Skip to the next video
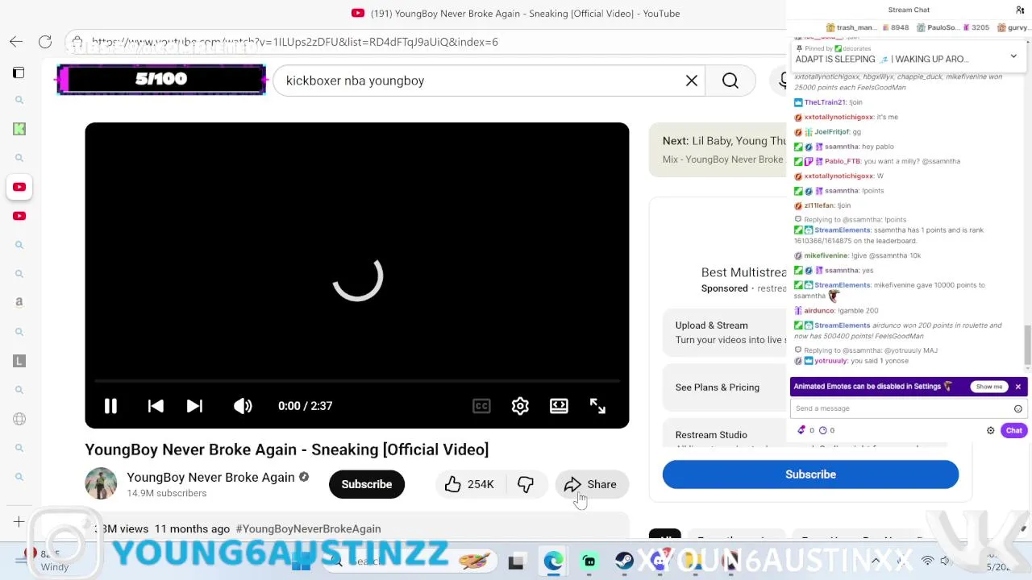This screenshot has height=580, width=1032. point(194,406)
